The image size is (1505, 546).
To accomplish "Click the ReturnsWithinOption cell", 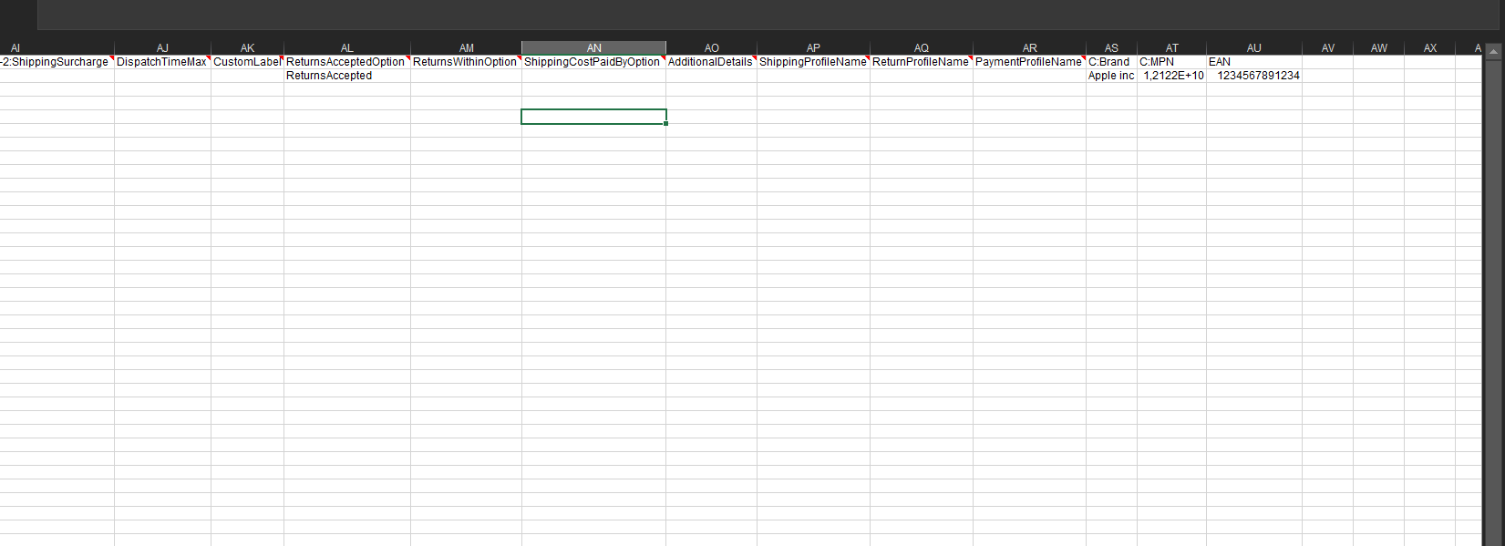I will pyautogui.click(x=465, y=62).
